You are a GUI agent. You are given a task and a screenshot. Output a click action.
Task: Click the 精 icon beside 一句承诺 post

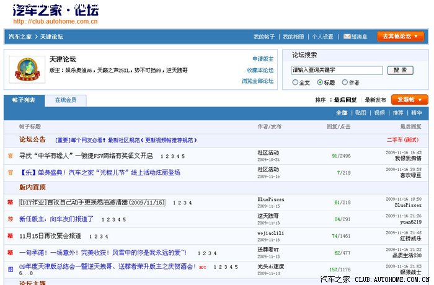pos(11,253)
